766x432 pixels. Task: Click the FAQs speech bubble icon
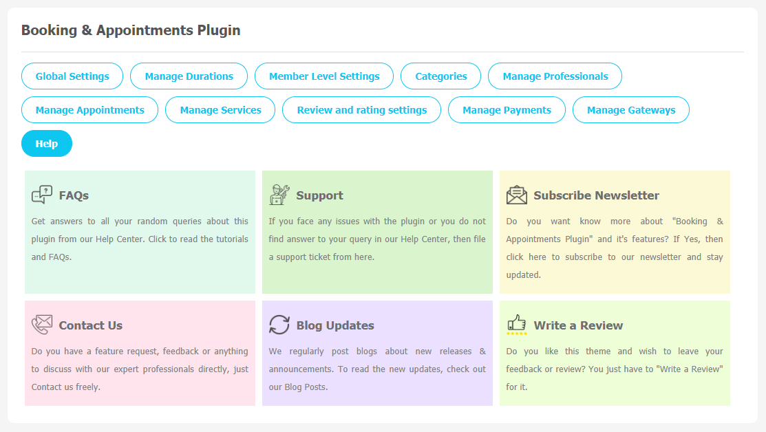coord(42,194)
